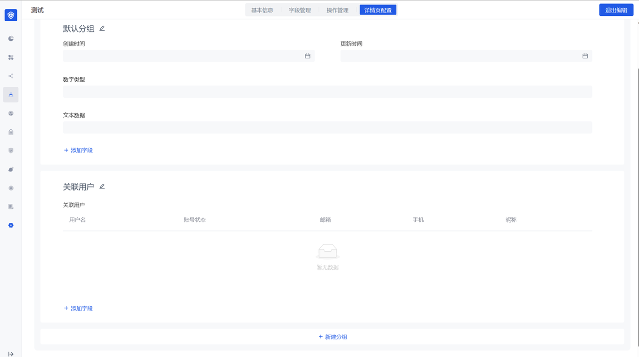Screen dimensions: 639x357
Task: Click 新建分组 to add a group
Action: tap(332, 337)
